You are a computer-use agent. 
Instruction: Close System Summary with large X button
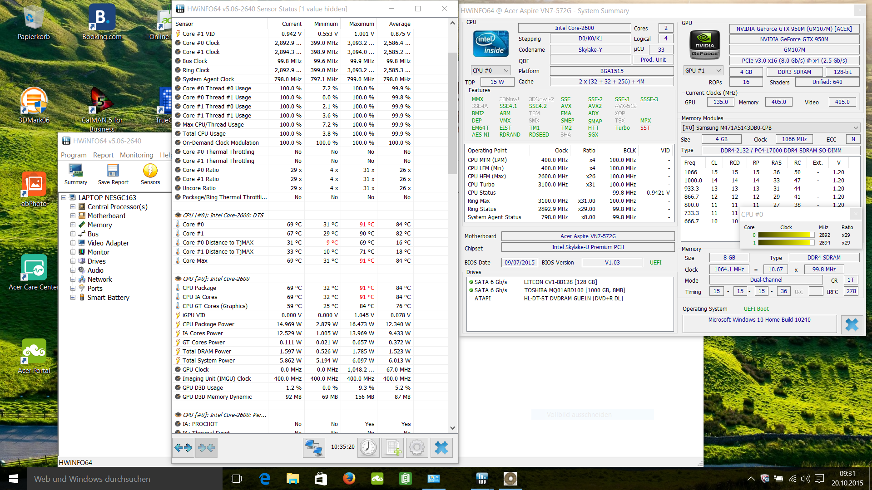tap(852, 324)
